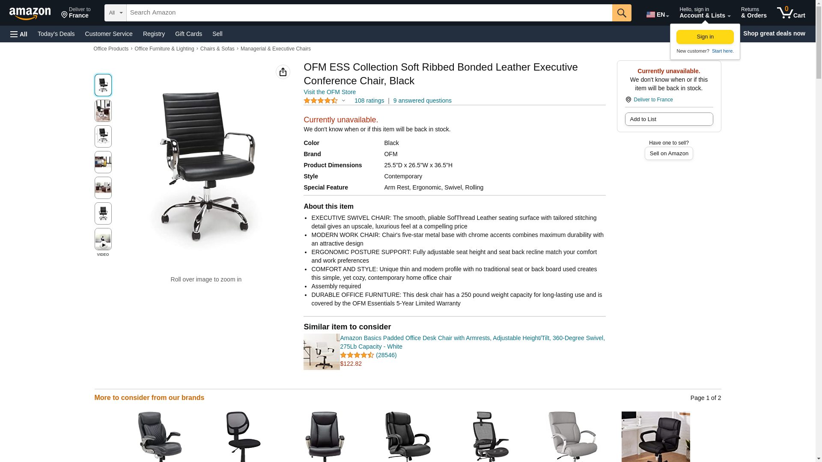Click the Add to List button
Image resolution: width=822 pixels, height=462 pixels.
[x=669, y=119]
